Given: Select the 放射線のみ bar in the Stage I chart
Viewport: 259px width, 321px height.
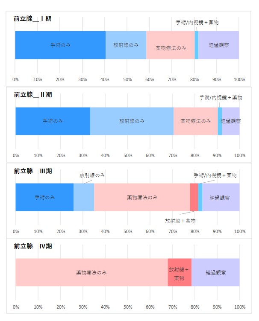Looking at the screenshot, I should 126,45.
